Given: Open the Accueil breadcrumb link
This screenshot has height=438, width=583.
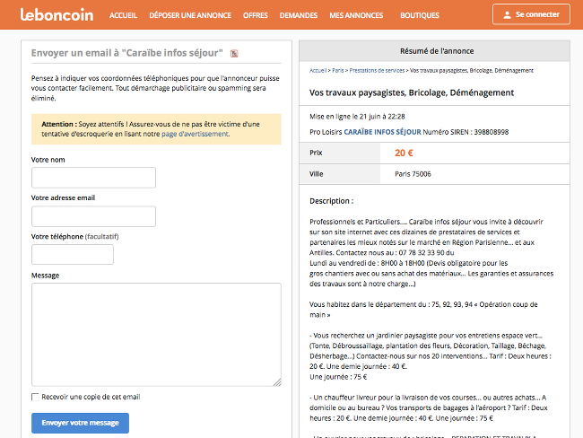Looking at the screenshot, I should (x=318, y=69).
